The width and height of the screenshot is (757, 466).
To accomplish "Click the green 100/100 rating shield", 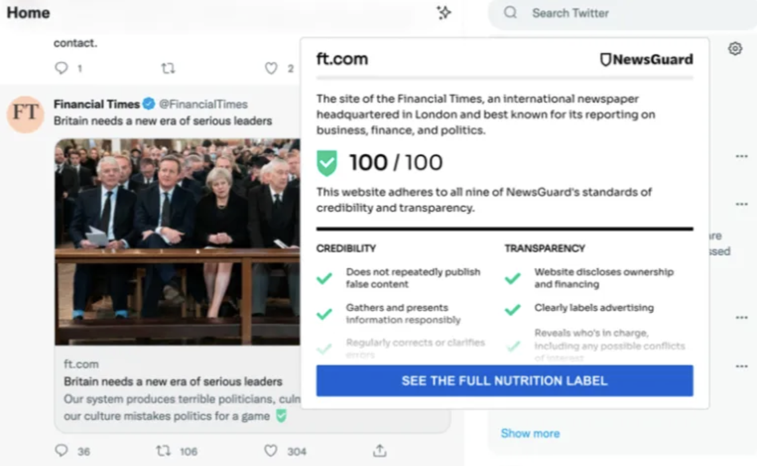I will [x=326, y=162].
